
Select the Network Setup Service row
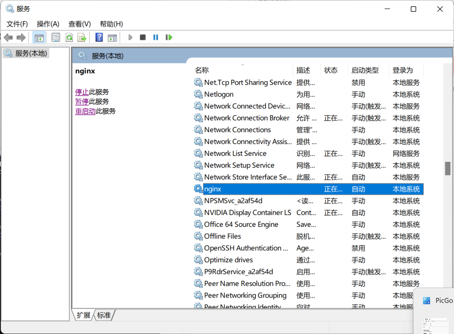coord(309,165)
